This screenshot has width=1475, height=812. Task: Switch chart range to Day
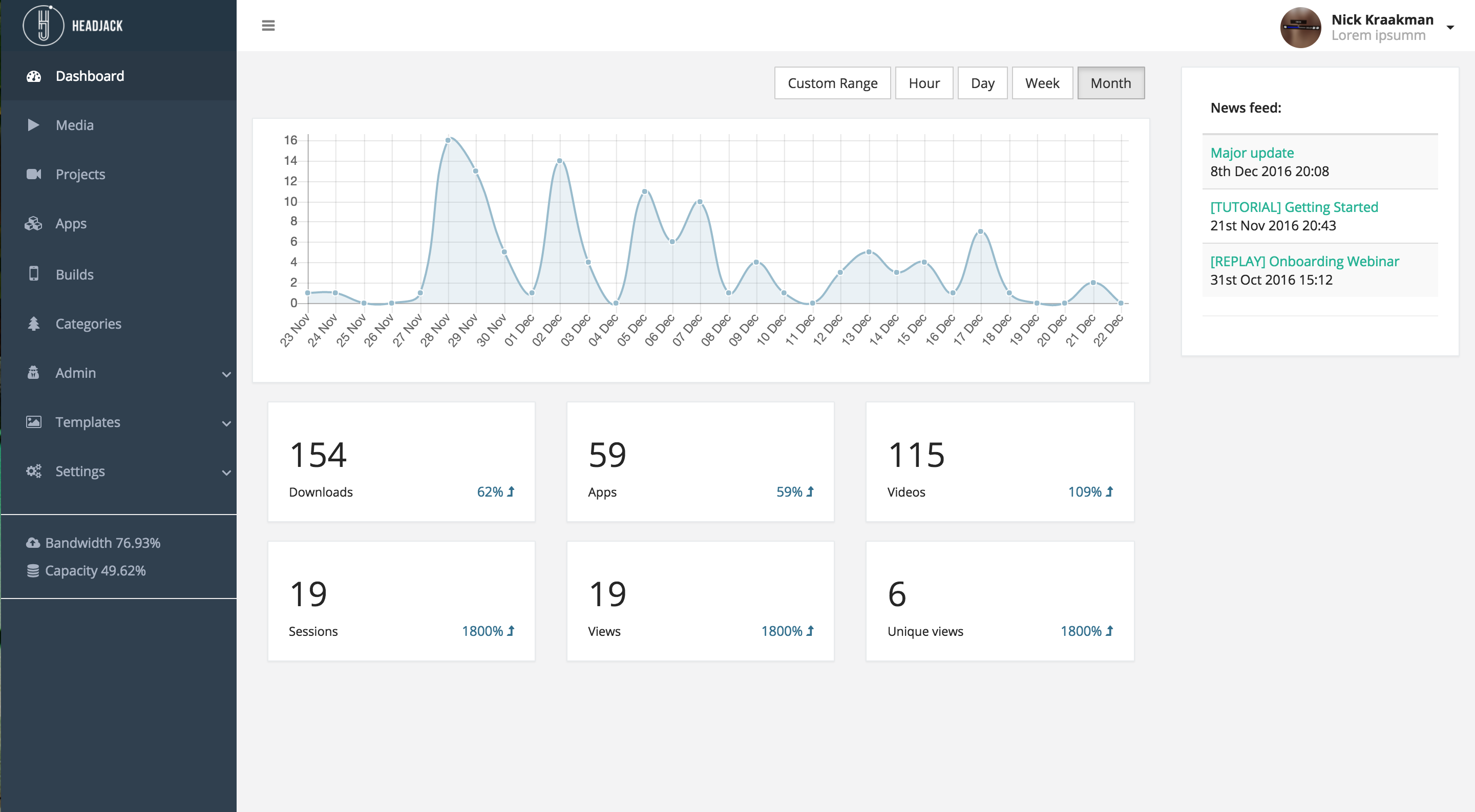[x=982, y=83]
